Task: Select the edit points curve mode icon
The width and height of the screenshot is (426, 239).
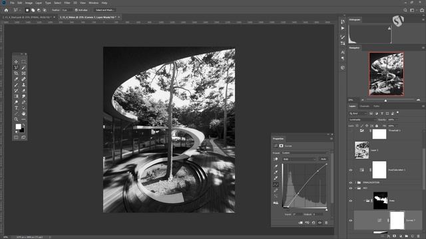Action: coord(276,185)
